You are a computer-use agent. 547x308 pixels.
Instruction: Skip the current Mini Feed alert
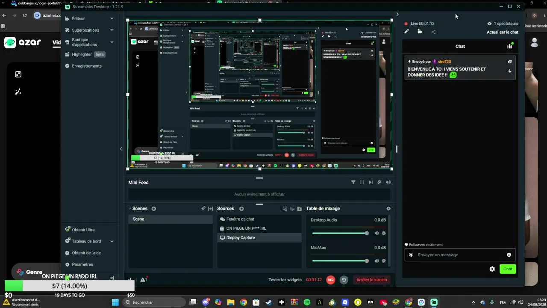[371, 182]
